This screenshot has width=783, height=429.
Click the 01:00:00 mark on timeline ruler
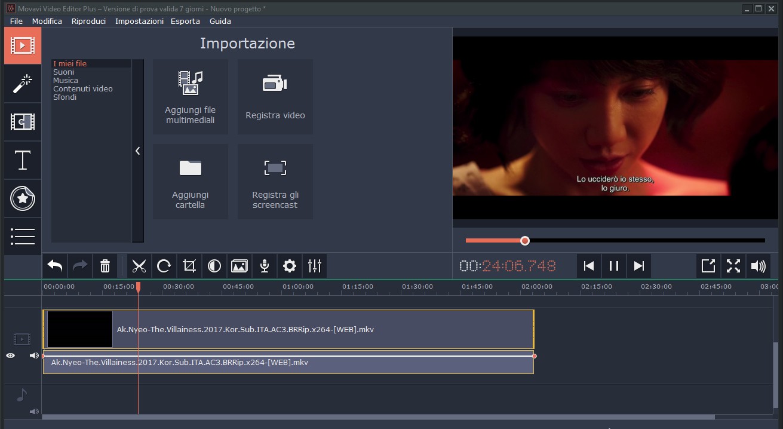[x=297, y=287]
